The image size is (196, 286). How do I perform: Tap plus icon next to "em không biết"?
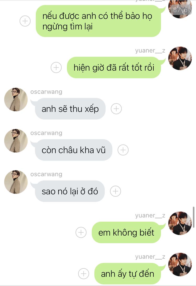[81, 232]
